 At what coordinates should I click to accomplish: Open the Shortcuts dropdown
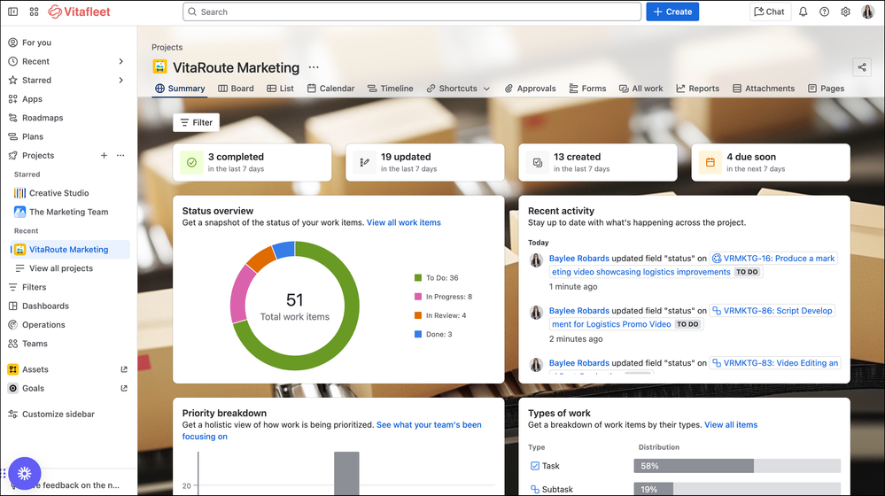[458, 89]
